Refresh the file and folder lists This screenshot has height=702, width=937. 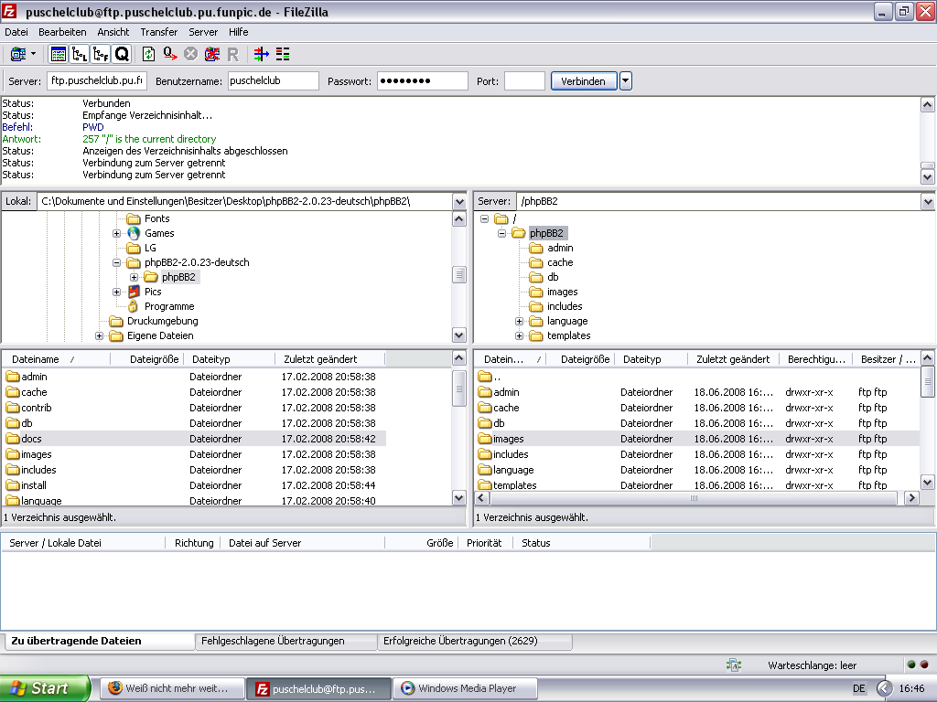click(148, 54)
